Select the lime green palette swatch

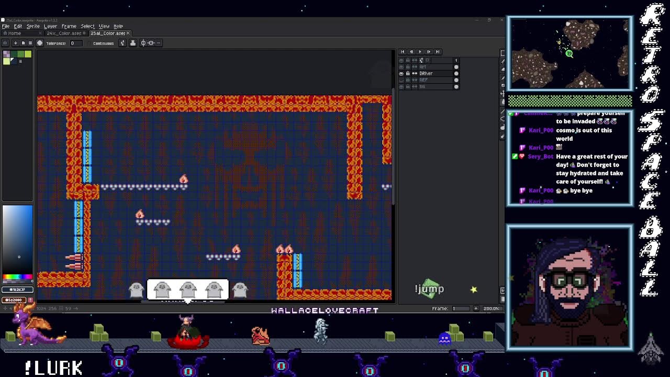click(28, 54)
